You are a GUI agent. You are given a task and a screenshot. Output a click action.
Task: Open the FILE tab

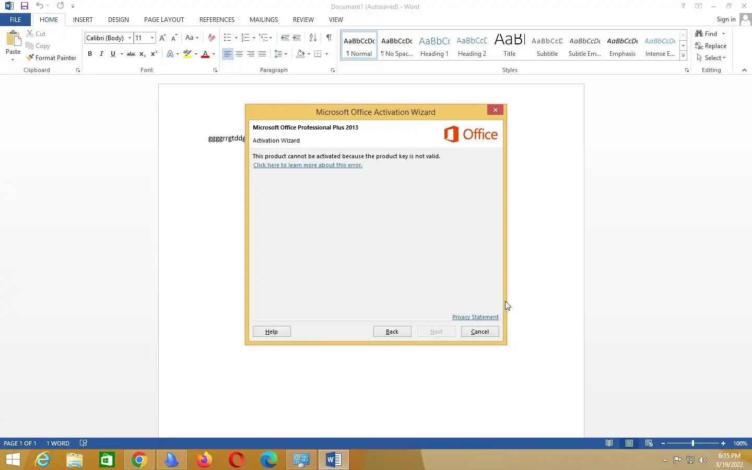click(x=16, y=19)
